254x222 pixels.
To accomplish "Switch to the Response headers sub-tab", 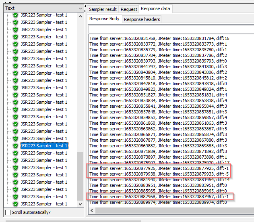I will pos(142,19).
